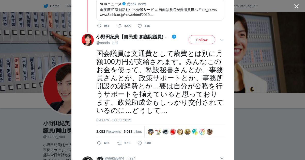305x160 pixels.
Task: Open the first liker's avatar
Action: pyautogui.click(x=151, y=132)
